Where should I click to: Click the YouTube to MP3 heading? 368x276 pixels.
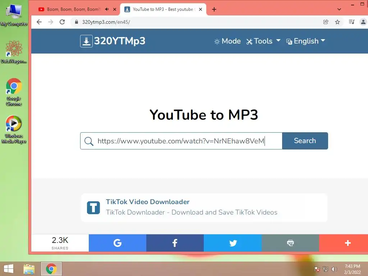tap(204, 115)
